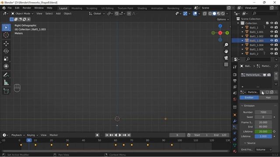Click the keyframe diamond at frame 80
Image resolution: width=280 pixels, height=157 pixels.
pos(148,145)
